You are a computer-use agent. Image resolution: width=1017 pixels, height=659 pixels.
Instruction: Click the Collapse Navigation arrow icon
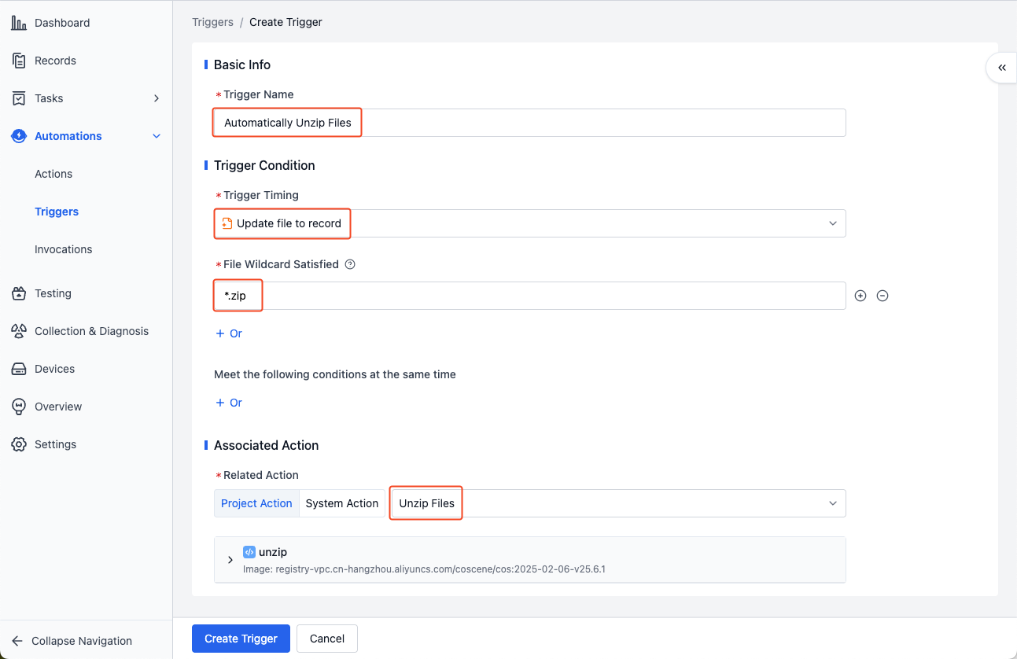click(x=17, y=641)
